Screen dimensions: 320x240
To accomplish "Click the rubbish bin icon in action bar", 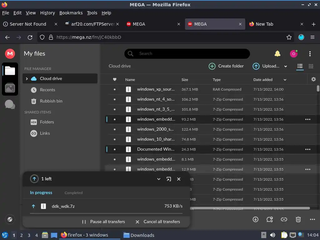I will tap(298, 219).
